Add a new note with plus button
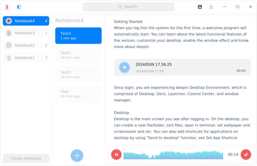The image size is (257, 166). [x=77, y=155]
